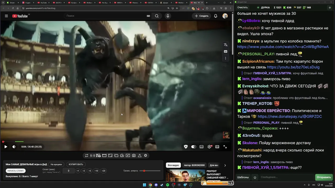Start voice search with the microphone icon
The height and width of the screenshot is (188, 335).
pos(168,16)
